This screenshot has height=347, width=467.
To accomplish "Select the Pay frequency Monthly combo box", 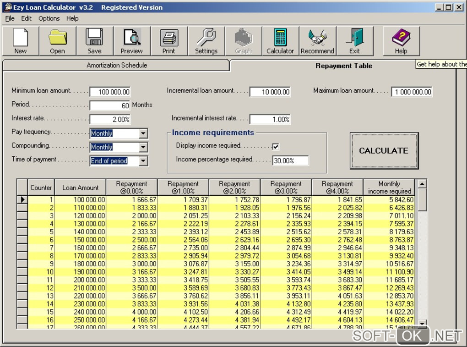I will click(x=119, y=133).
